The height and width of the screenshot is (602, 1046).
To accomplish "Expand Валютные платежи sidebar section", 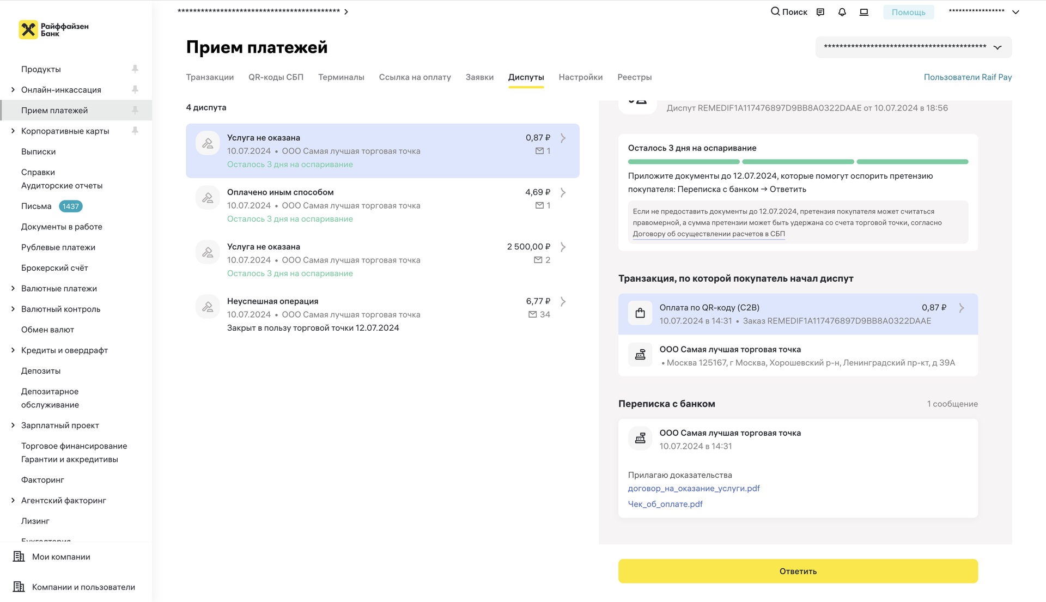I will 13,288.
